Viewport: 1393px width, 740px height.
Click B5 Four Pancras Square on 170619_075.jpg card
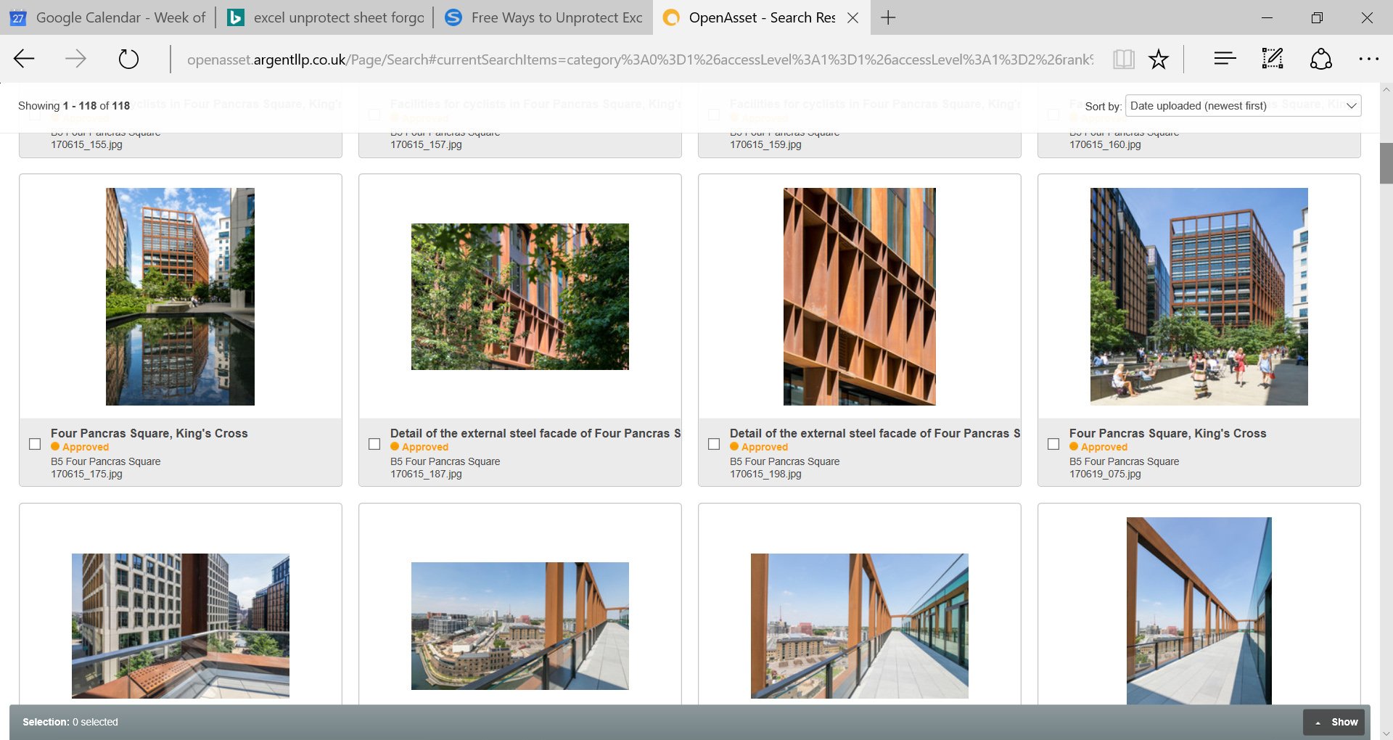[1125, 461]
